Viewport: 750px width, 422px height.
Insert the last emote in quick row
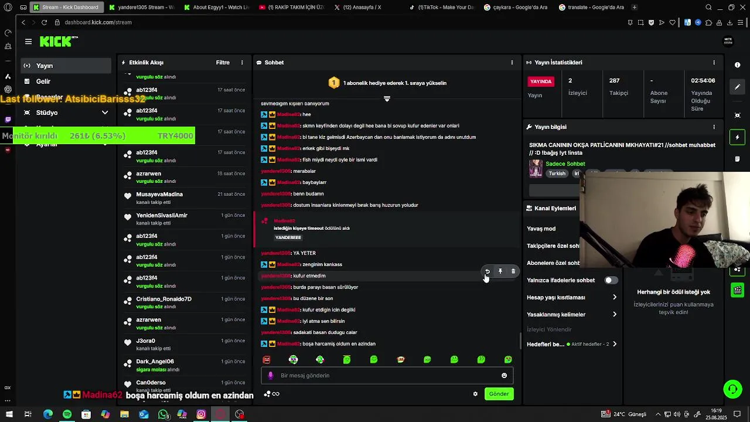508,359
